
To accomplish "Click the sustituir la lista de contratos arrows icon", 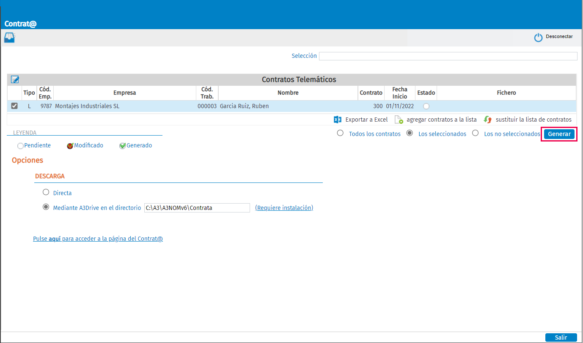I will tap(488, 120).
